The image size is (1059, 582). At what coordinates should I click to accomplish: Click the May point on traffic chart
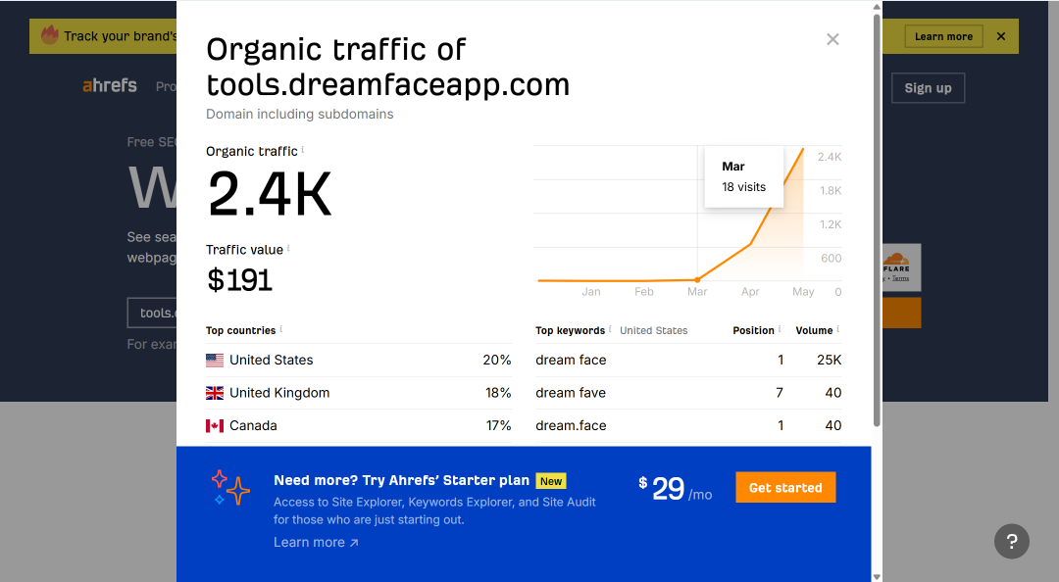tap(803, 149)
